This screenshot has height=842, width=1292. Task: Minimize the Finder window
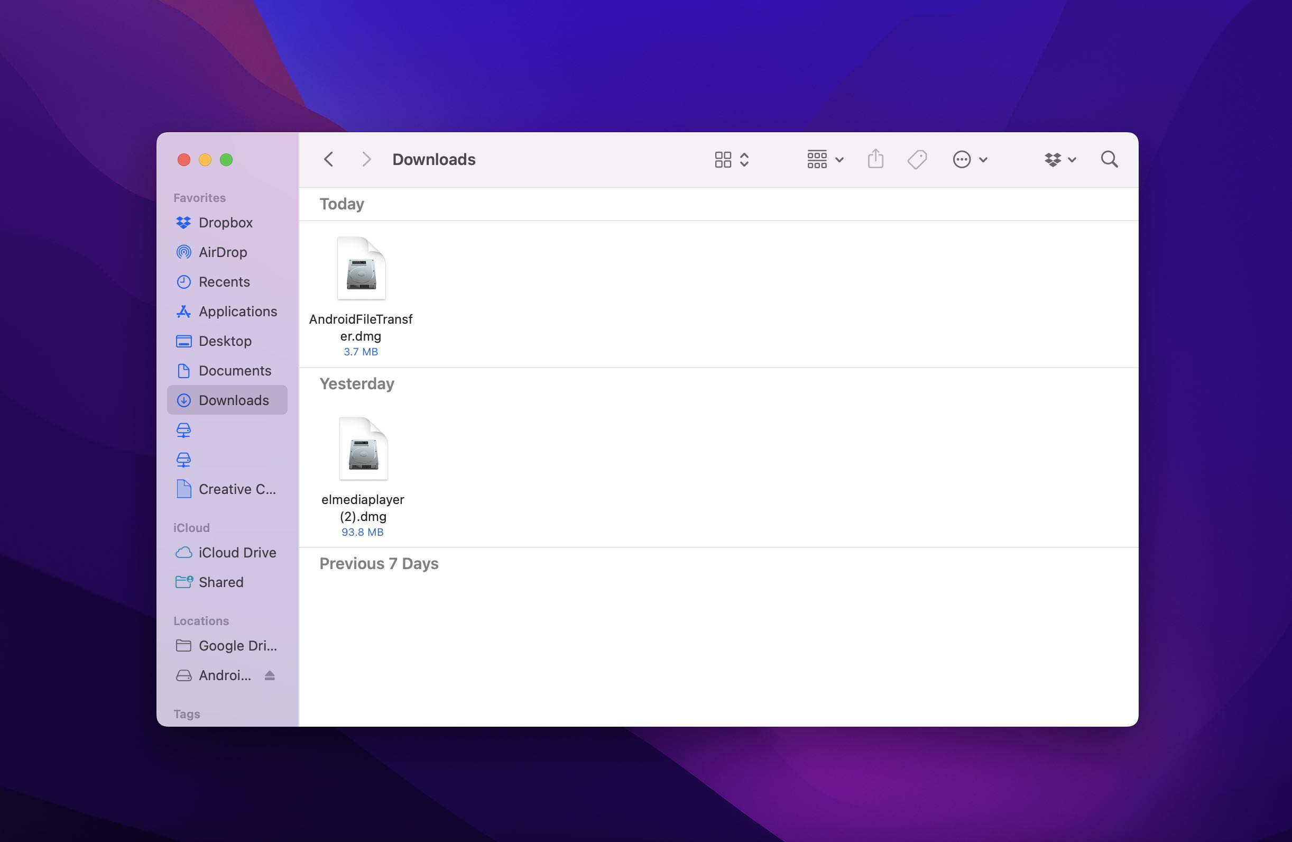[205, 160]
